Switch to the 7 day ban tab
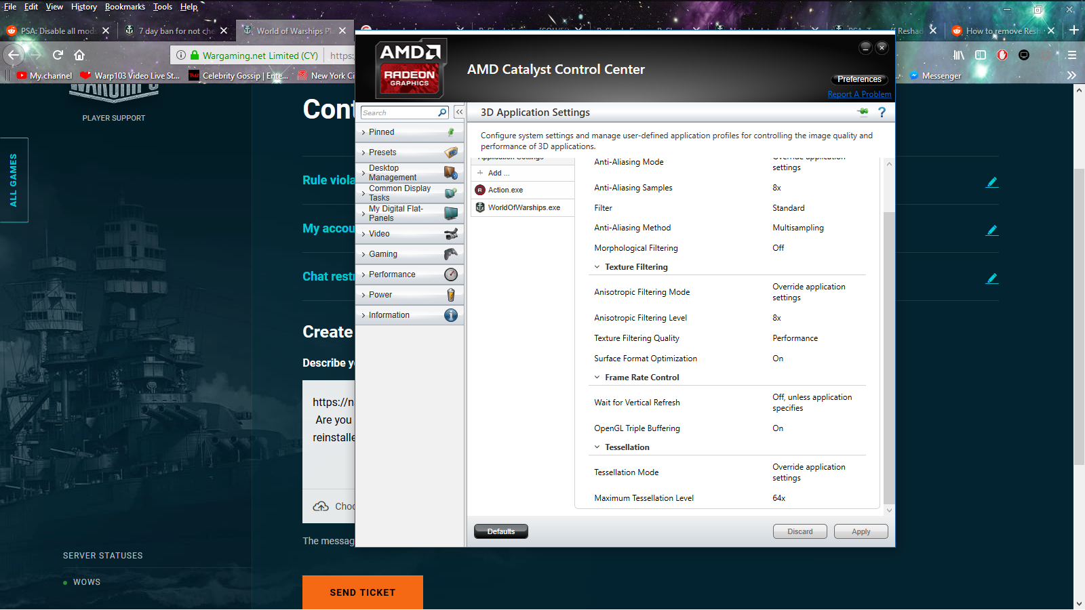Screen dimensions: 1085x610 (176, 31)
